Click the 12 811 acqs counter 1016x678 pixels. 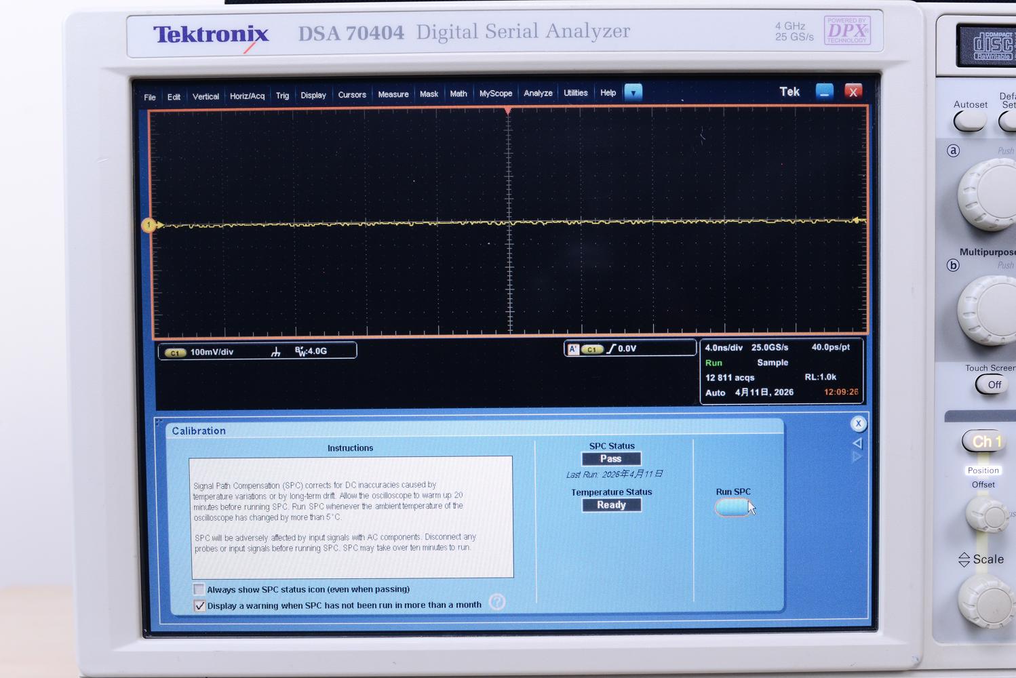730,378
